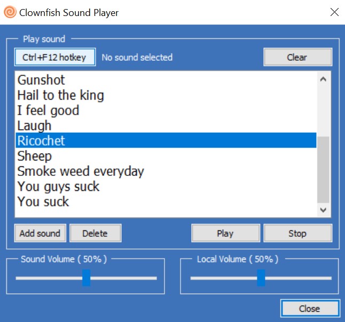Stop the sound playback
This screenshot has width=345, height=322.
coord(297,233)
